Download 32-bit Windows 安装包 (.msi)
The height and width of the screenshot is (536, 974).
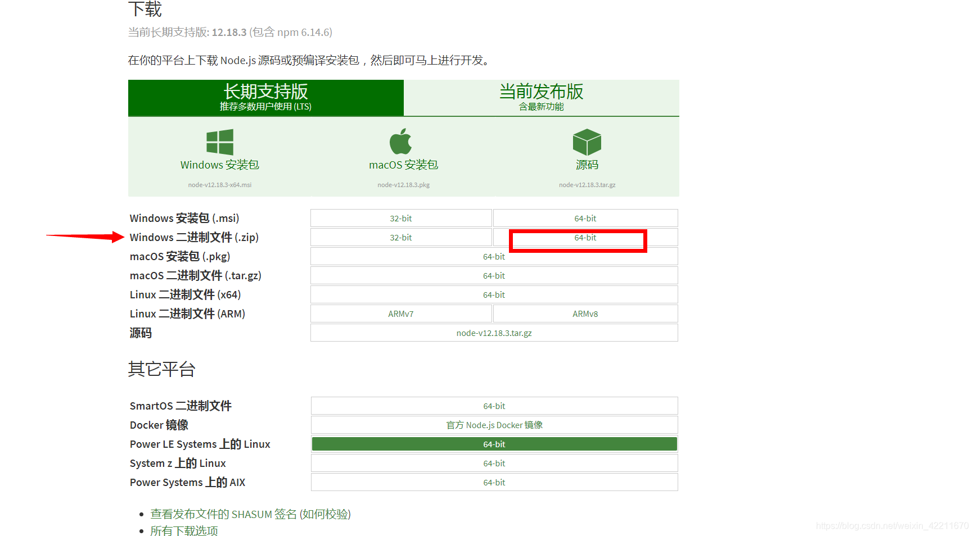click(x=401, y=218)
